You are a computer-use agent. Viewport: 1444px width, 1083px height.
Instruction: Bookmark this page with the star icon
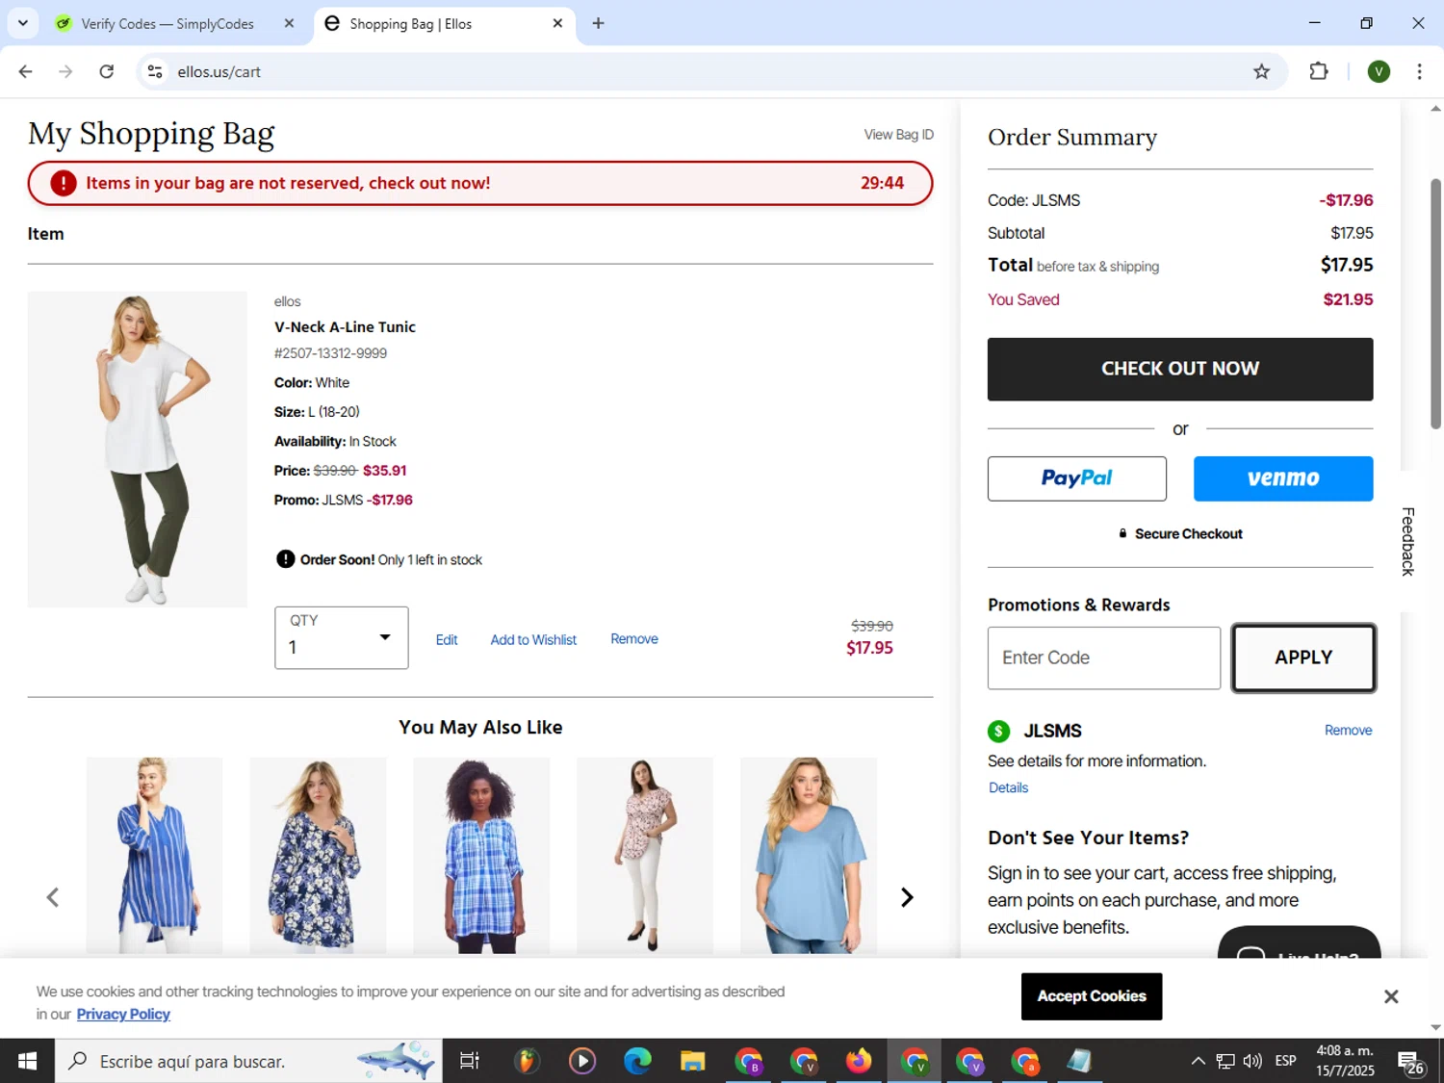click(x=1261, y=71)
